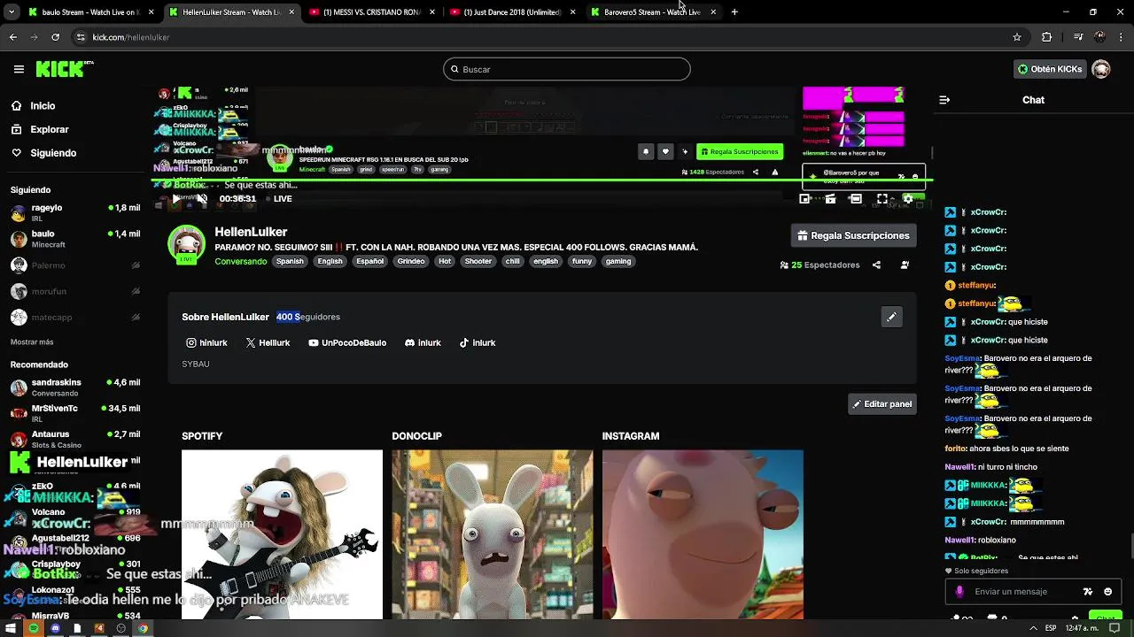
Task: Select the Conversando category link
Action: 240,261
